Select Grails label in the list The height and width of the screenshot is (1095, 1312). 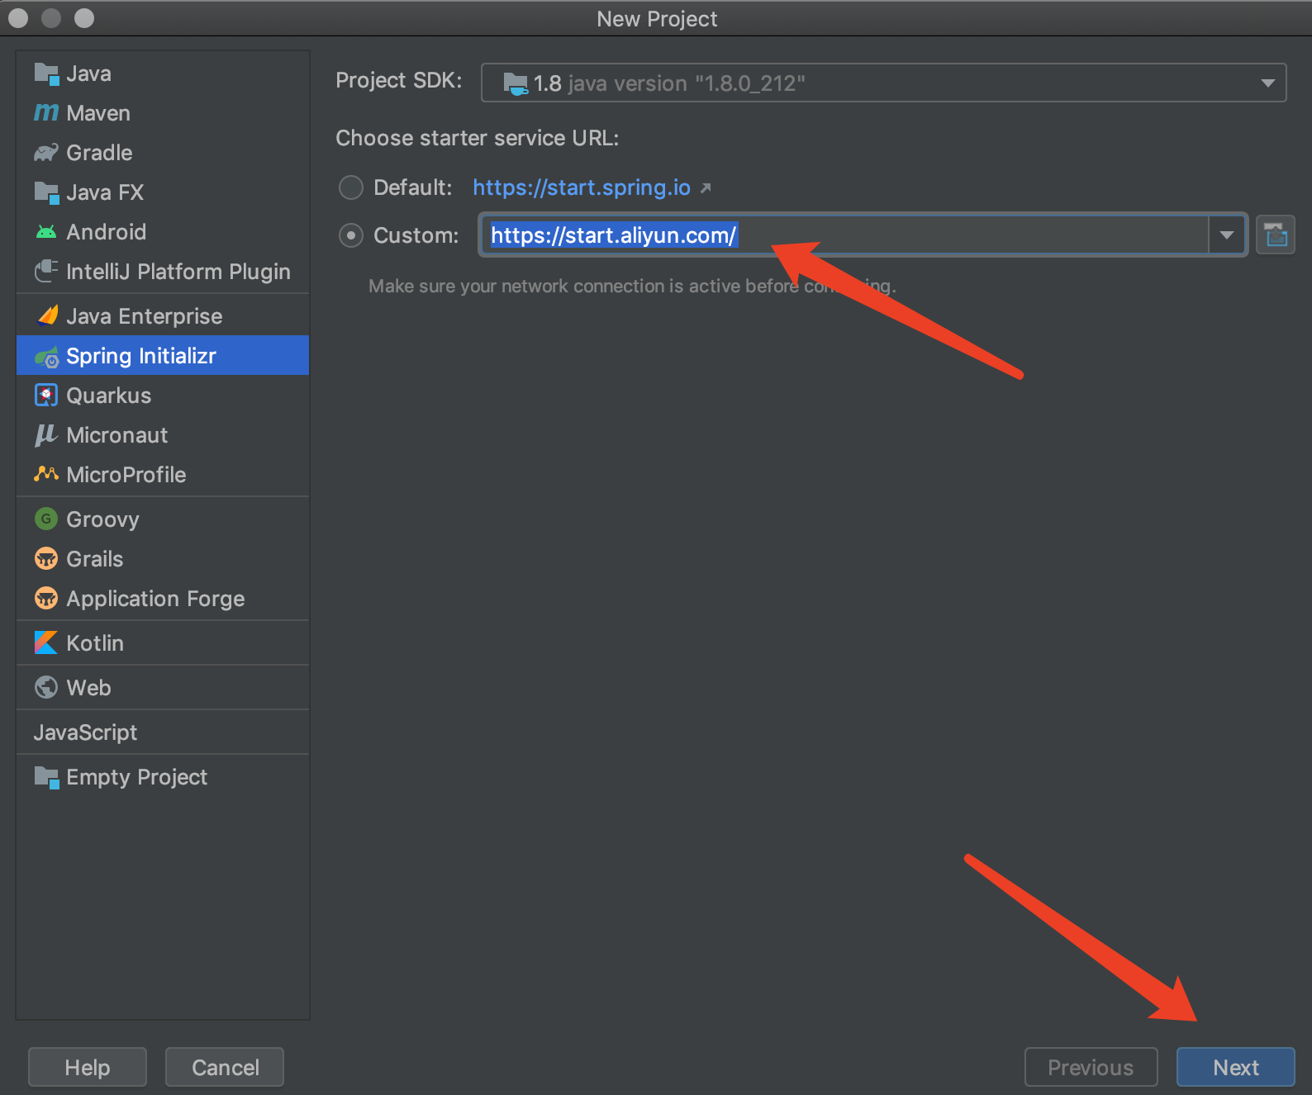coord(94,559)
